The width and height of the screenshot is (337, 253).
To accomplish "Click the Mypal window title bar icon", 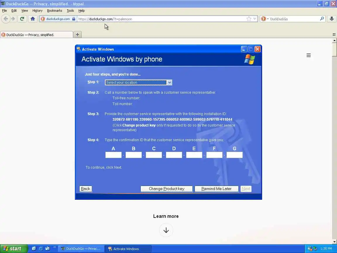I will (3, 4).
